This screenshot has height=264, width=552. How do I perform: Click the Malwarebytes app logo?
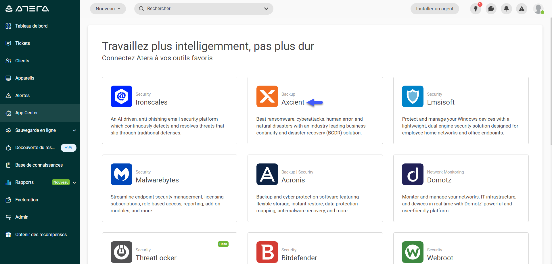click(121, 174)
